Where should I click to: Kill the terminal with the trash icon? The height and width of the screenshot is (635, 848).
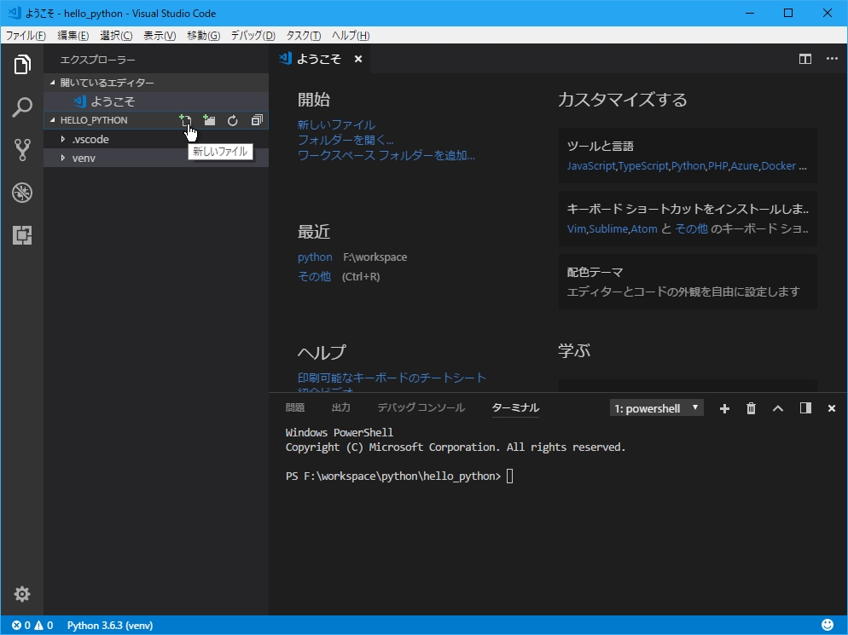click(x=752, y=408)
